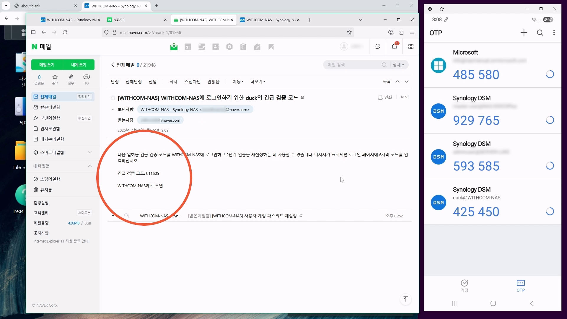Open the Naver apps grid icon
Screen dimensions: 567x319
coord(411,47)
